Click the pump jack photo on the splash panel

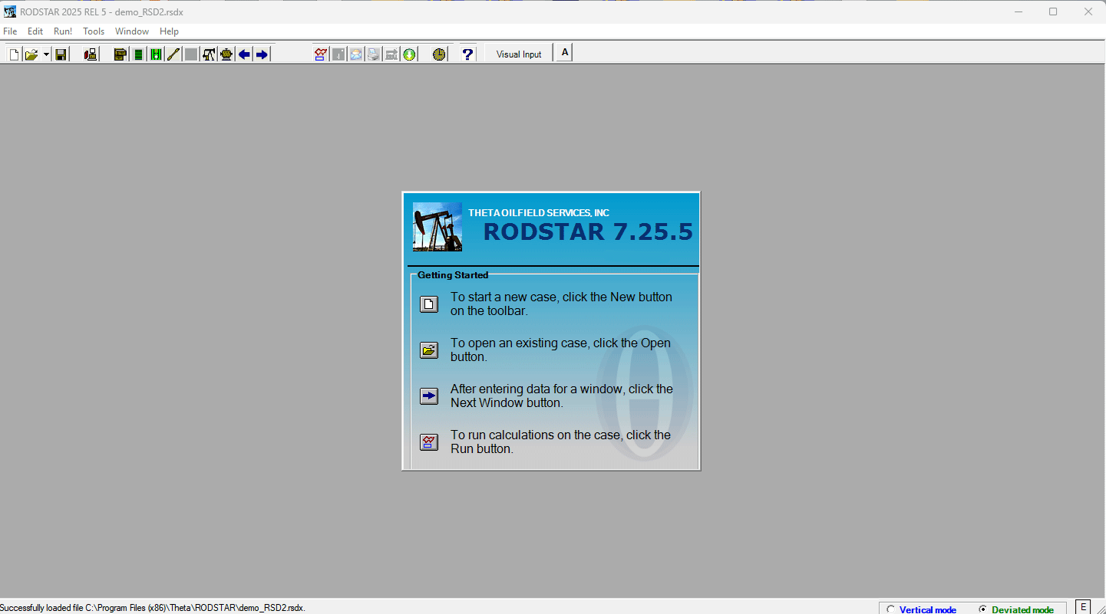click(x=437, y=227)
